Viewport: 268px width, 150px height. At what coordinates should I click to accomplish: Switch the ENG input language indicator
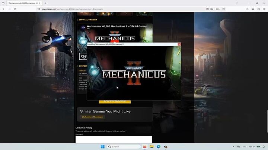coord(245,147)
